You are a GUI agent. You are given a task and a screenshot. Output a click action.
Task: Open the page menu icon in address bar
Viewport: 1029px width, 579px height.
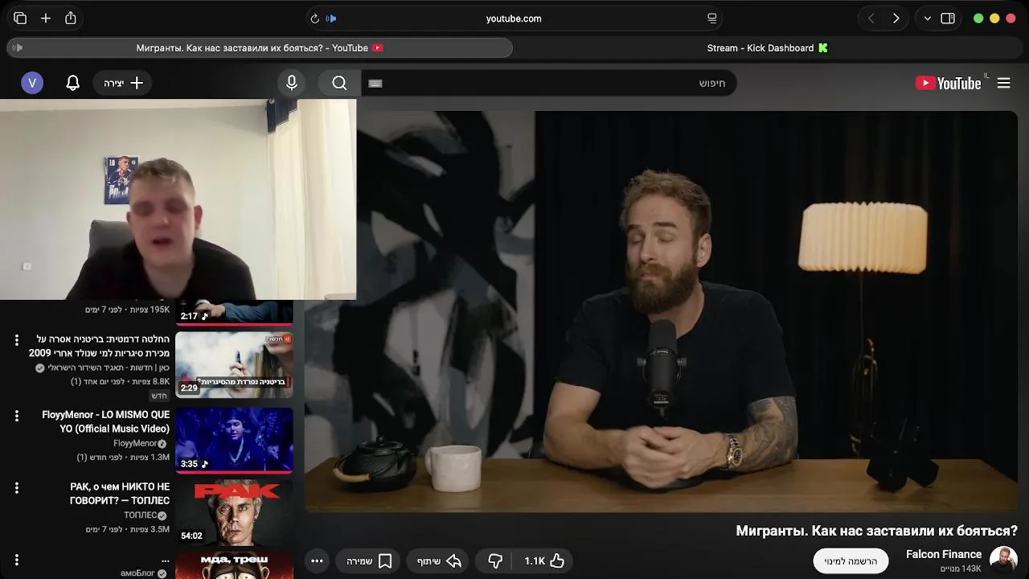click(711, 18)
